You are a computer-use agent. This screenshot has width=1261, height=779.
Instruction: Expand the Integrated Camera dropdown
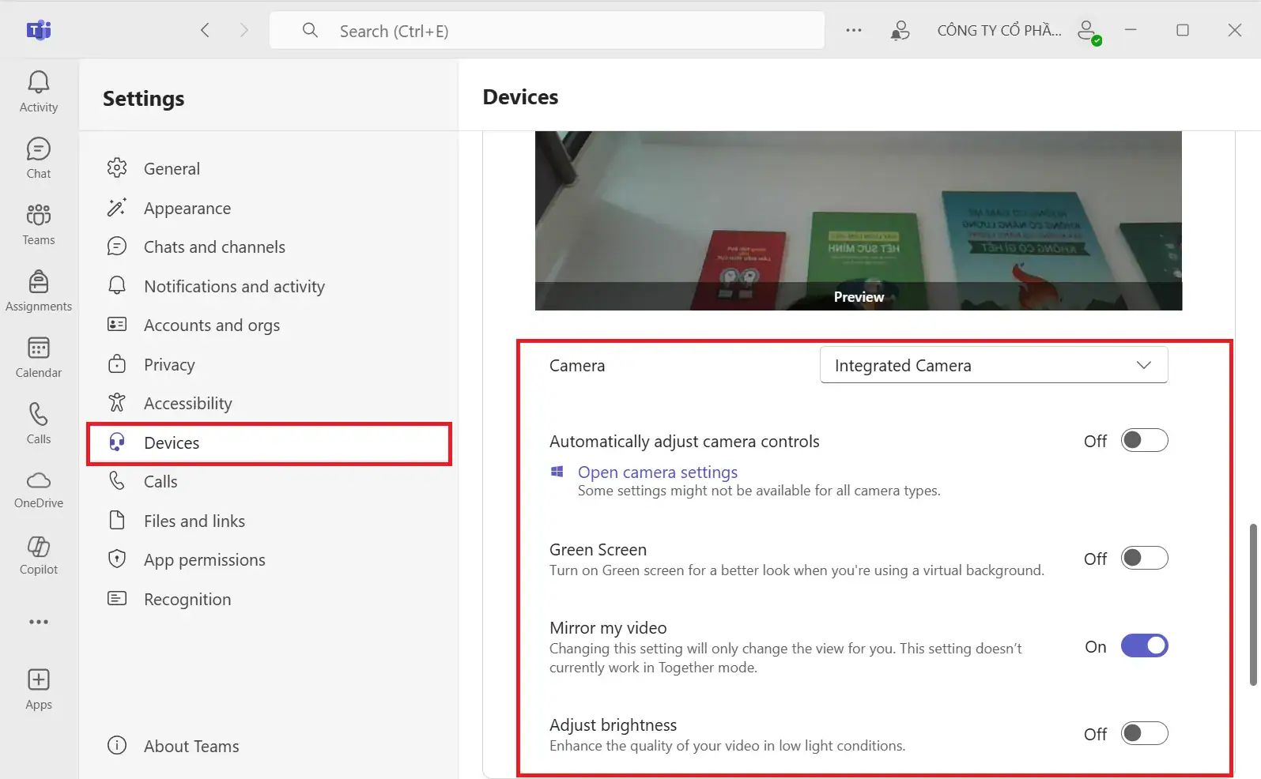point(994,366)
